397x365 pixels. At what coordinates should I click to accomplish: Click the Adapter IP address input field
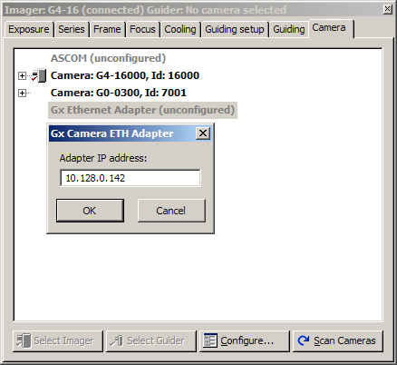click(131, 178)
